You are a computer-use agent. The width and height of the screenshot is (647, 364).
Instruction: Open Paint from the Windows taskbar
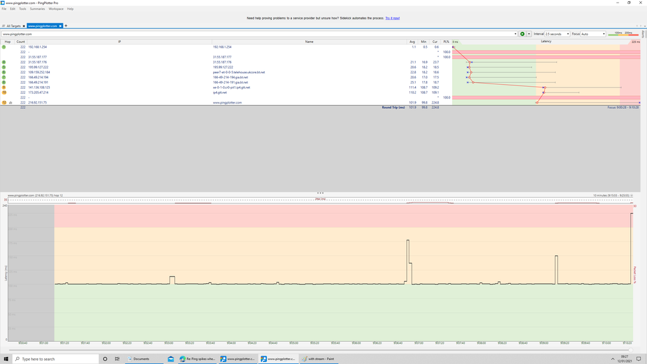(319, 359)
